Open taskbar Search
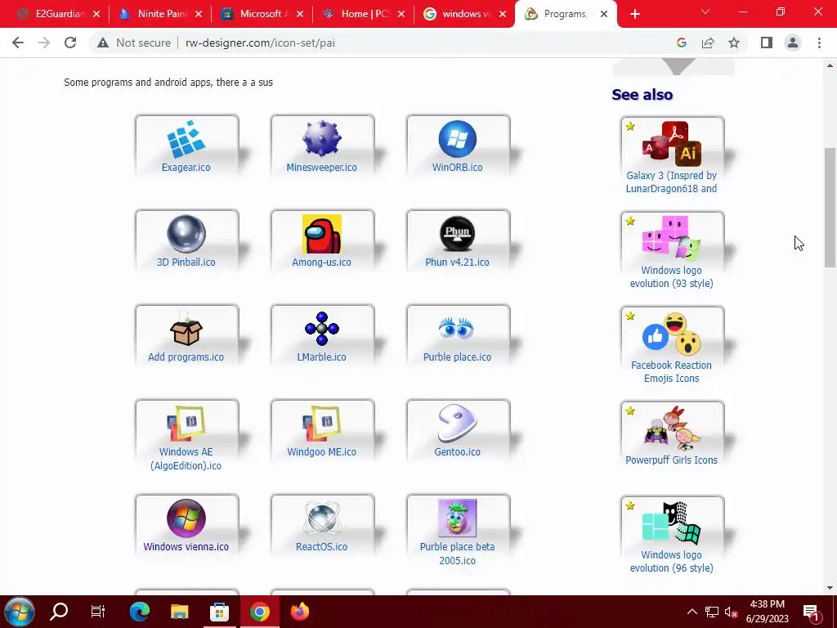This screenshot has width=837, height=628. pos(59,612)
